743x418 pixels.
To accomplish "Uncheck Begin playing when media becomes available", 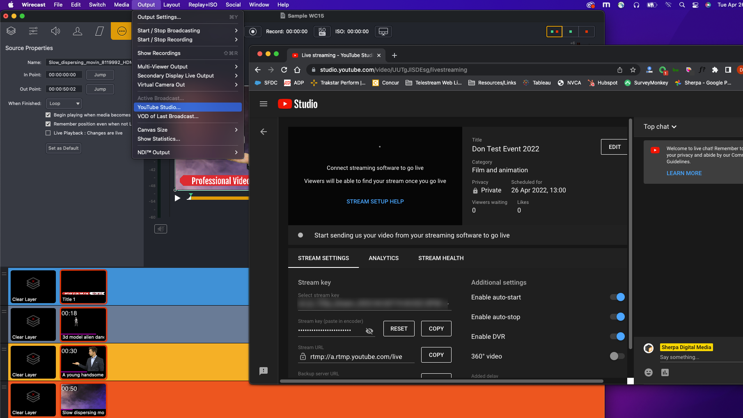I will [x=48, y=115].
